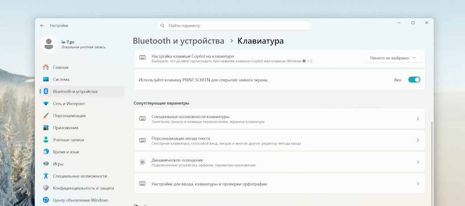Open the Ничего не выбрано dropdown

pos(393,58)
